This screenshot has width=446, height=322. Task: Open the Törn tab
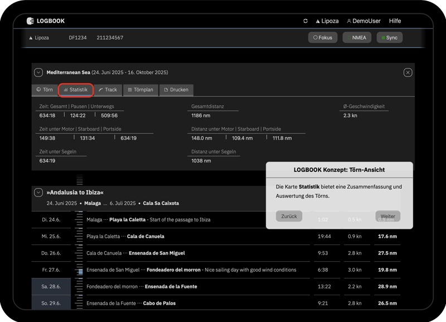click(x=45, y=90)
